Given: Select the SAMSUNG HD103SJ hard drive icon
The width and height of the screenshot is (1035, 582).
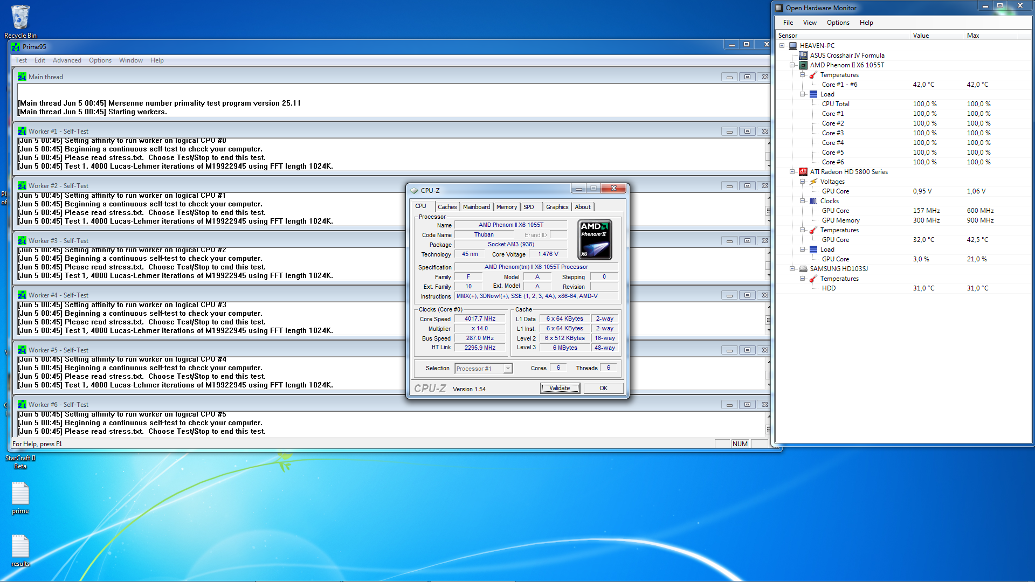Looking at the screenshot, I should click(x=803, y=269).
